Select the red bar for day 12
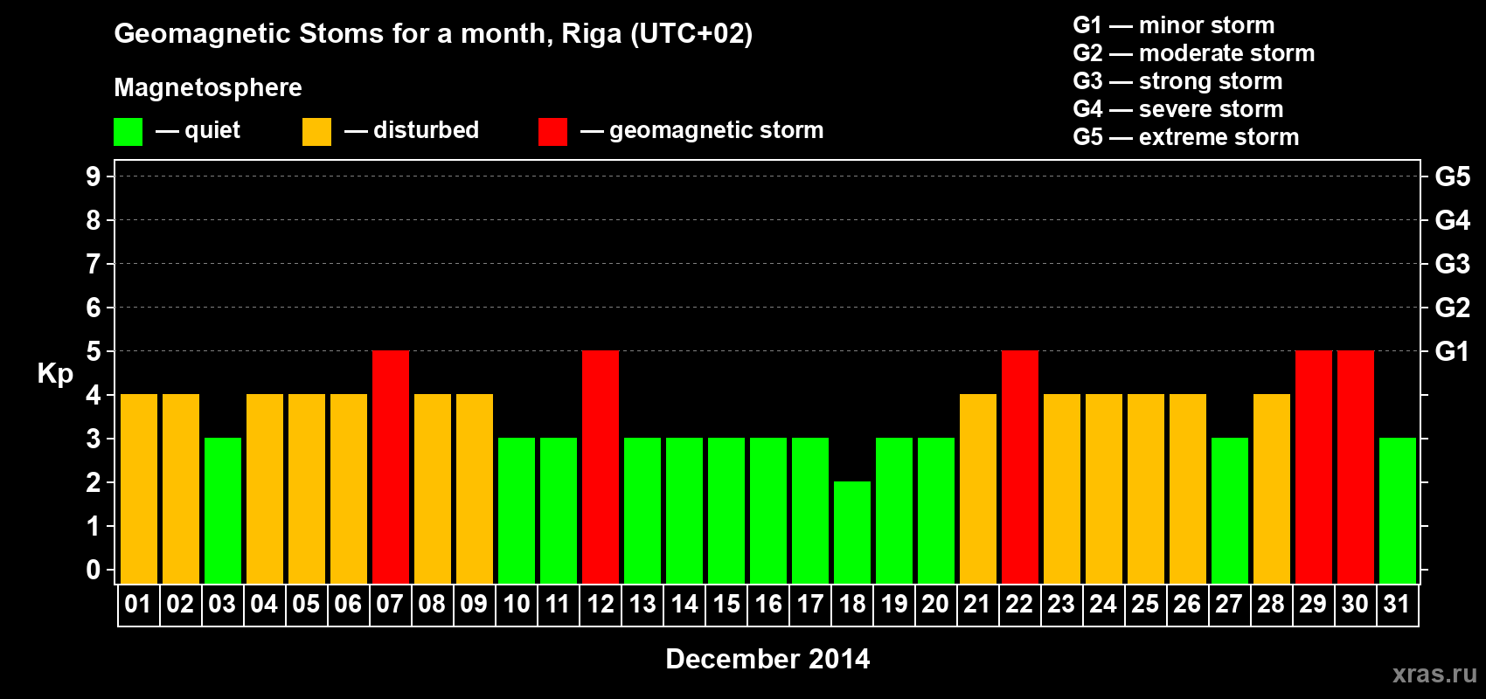The width and height of the screenshot is (1486, 699). click(601, 467)
